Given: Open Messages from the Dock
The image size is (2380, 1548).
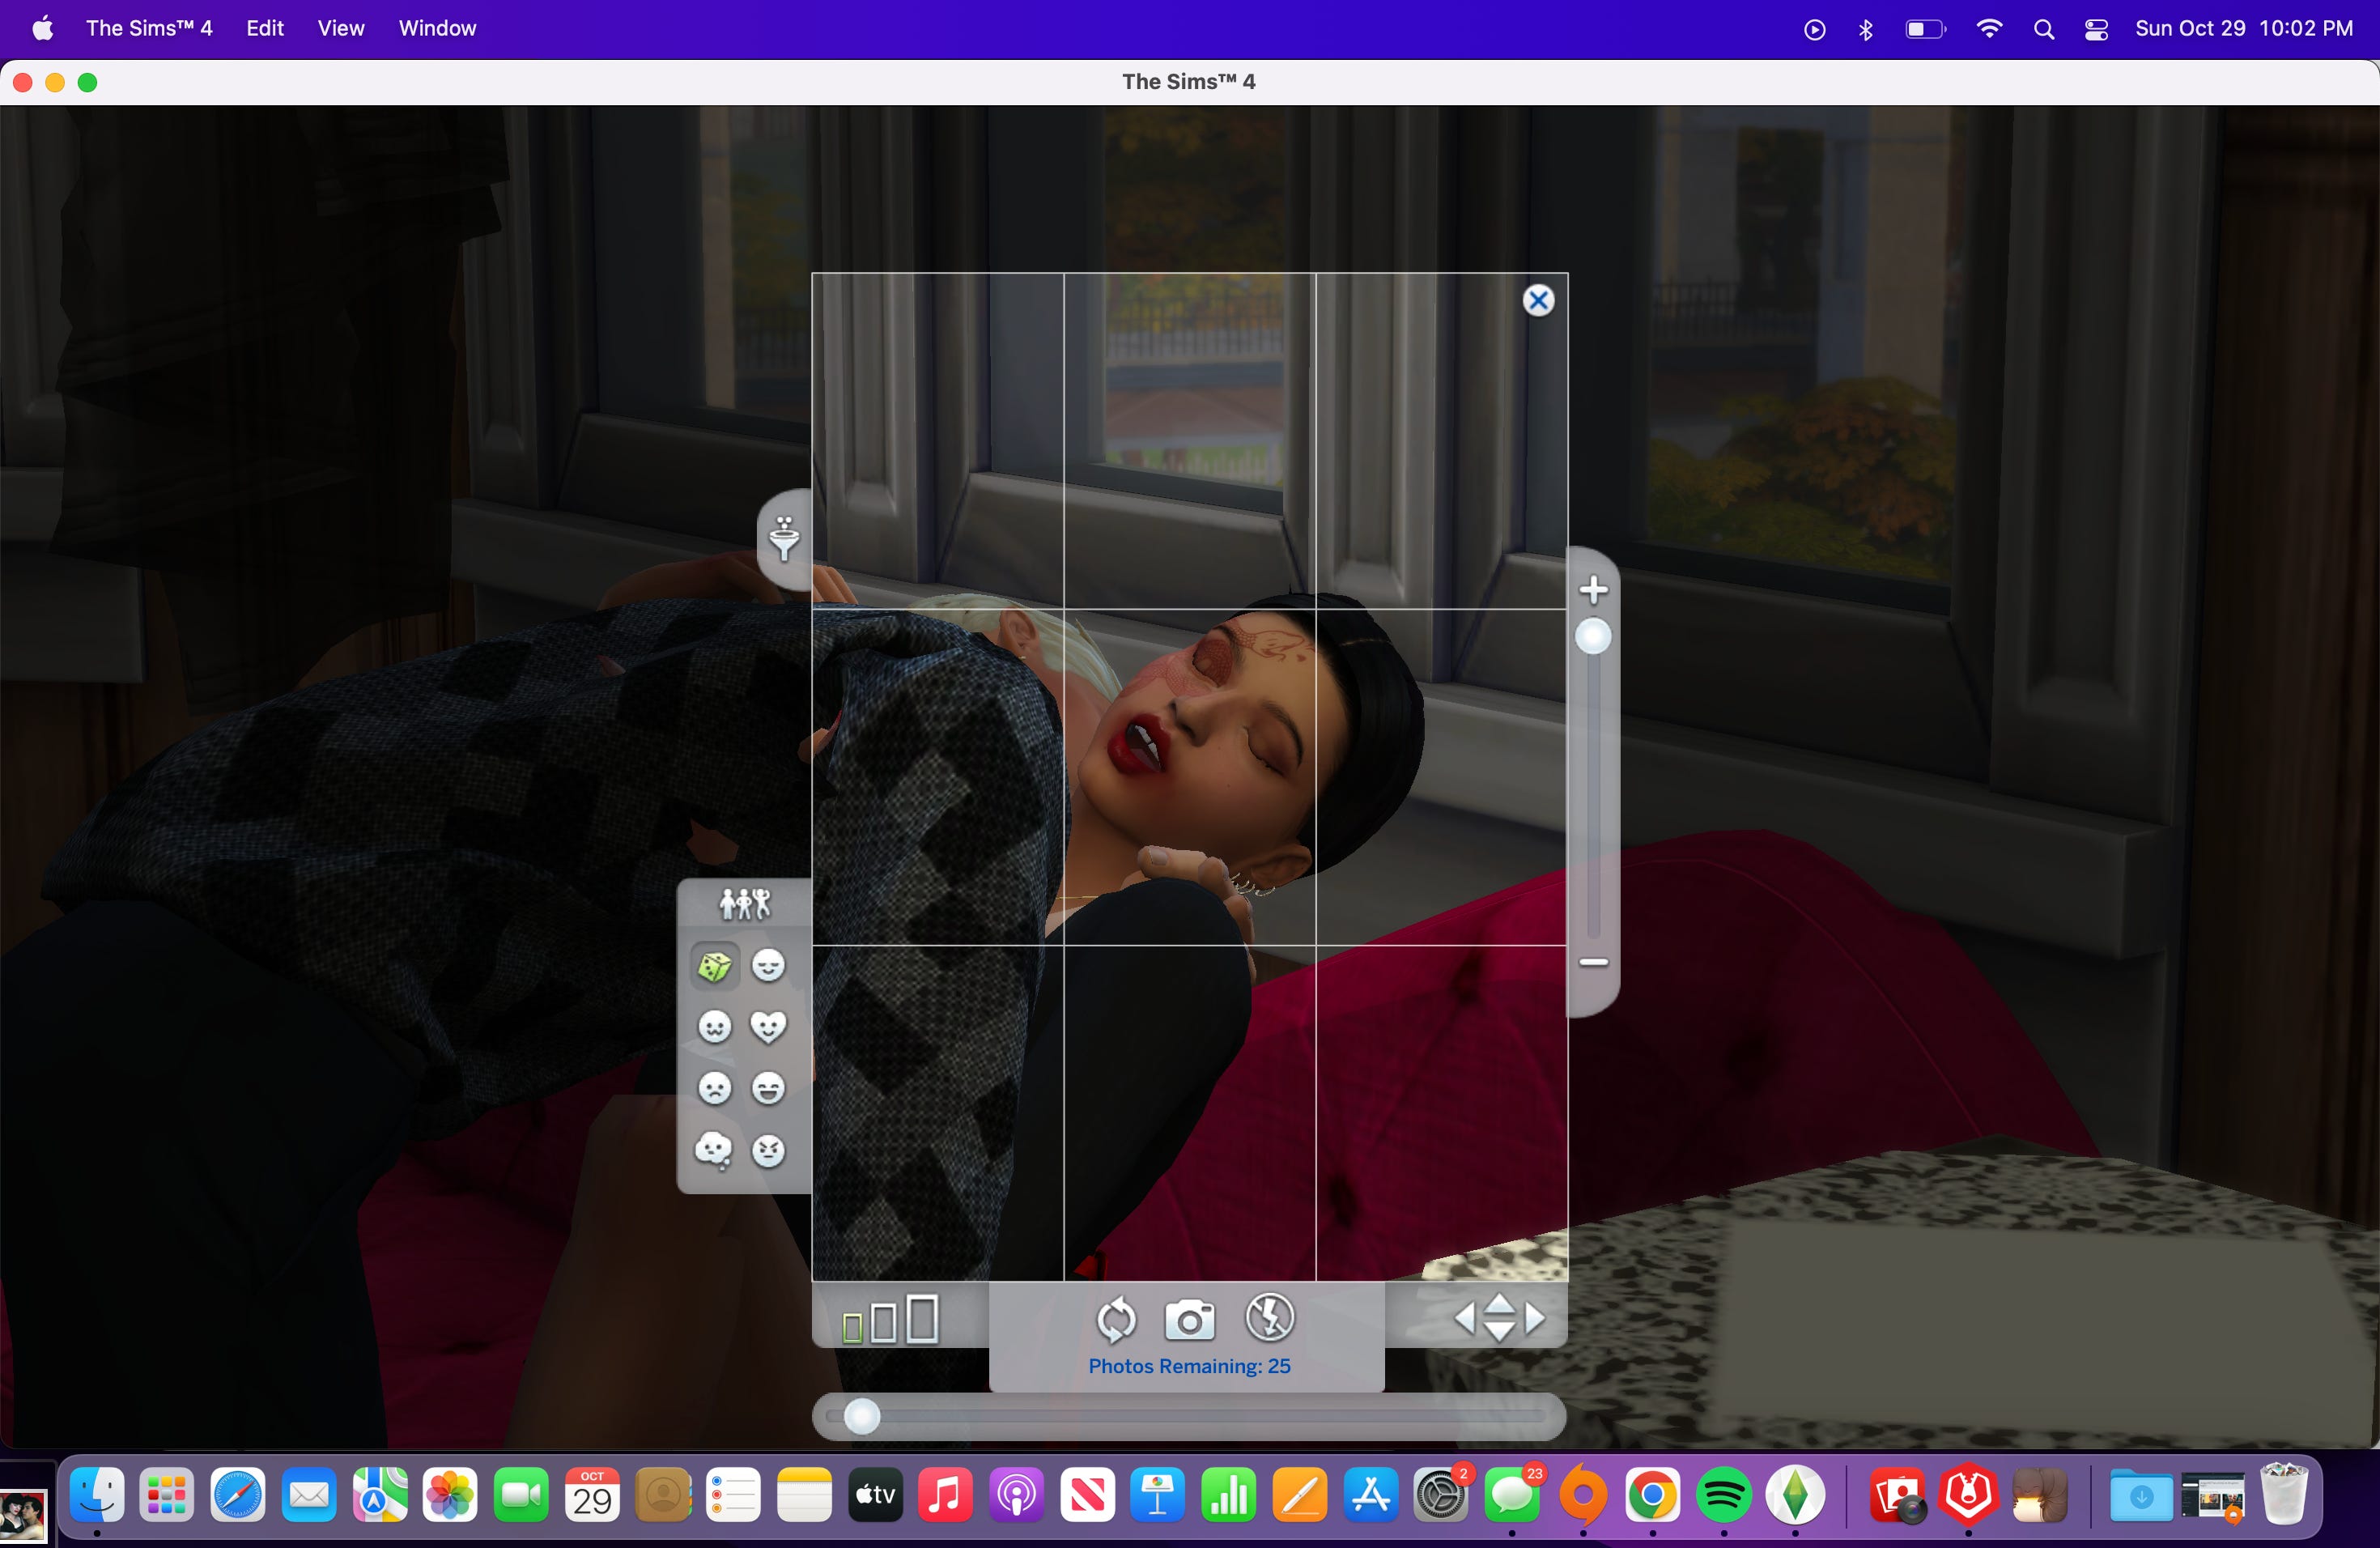Looking at the screenshot, I should tap(1512, 1495).
